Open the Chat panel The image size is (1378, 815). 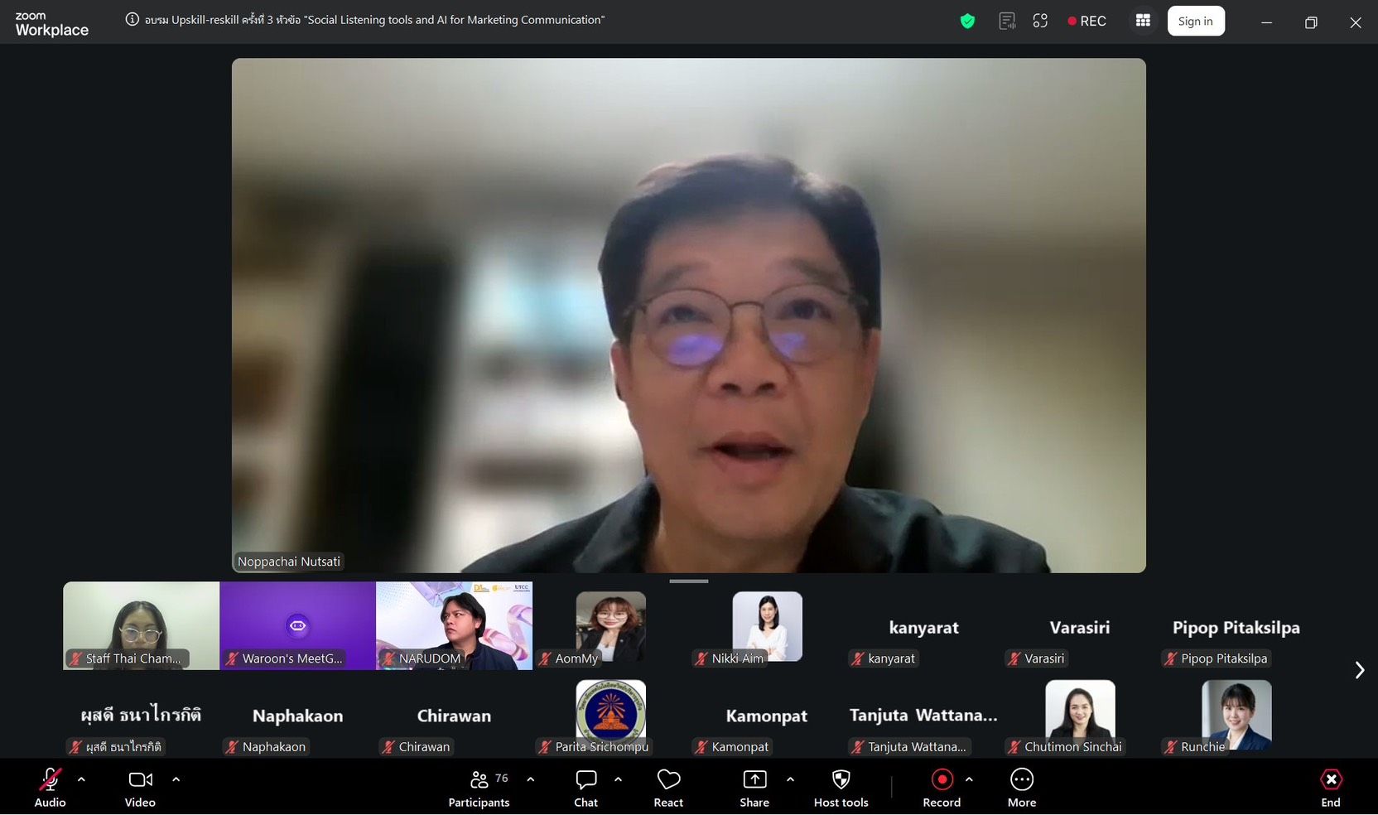(x=585, y=787)
